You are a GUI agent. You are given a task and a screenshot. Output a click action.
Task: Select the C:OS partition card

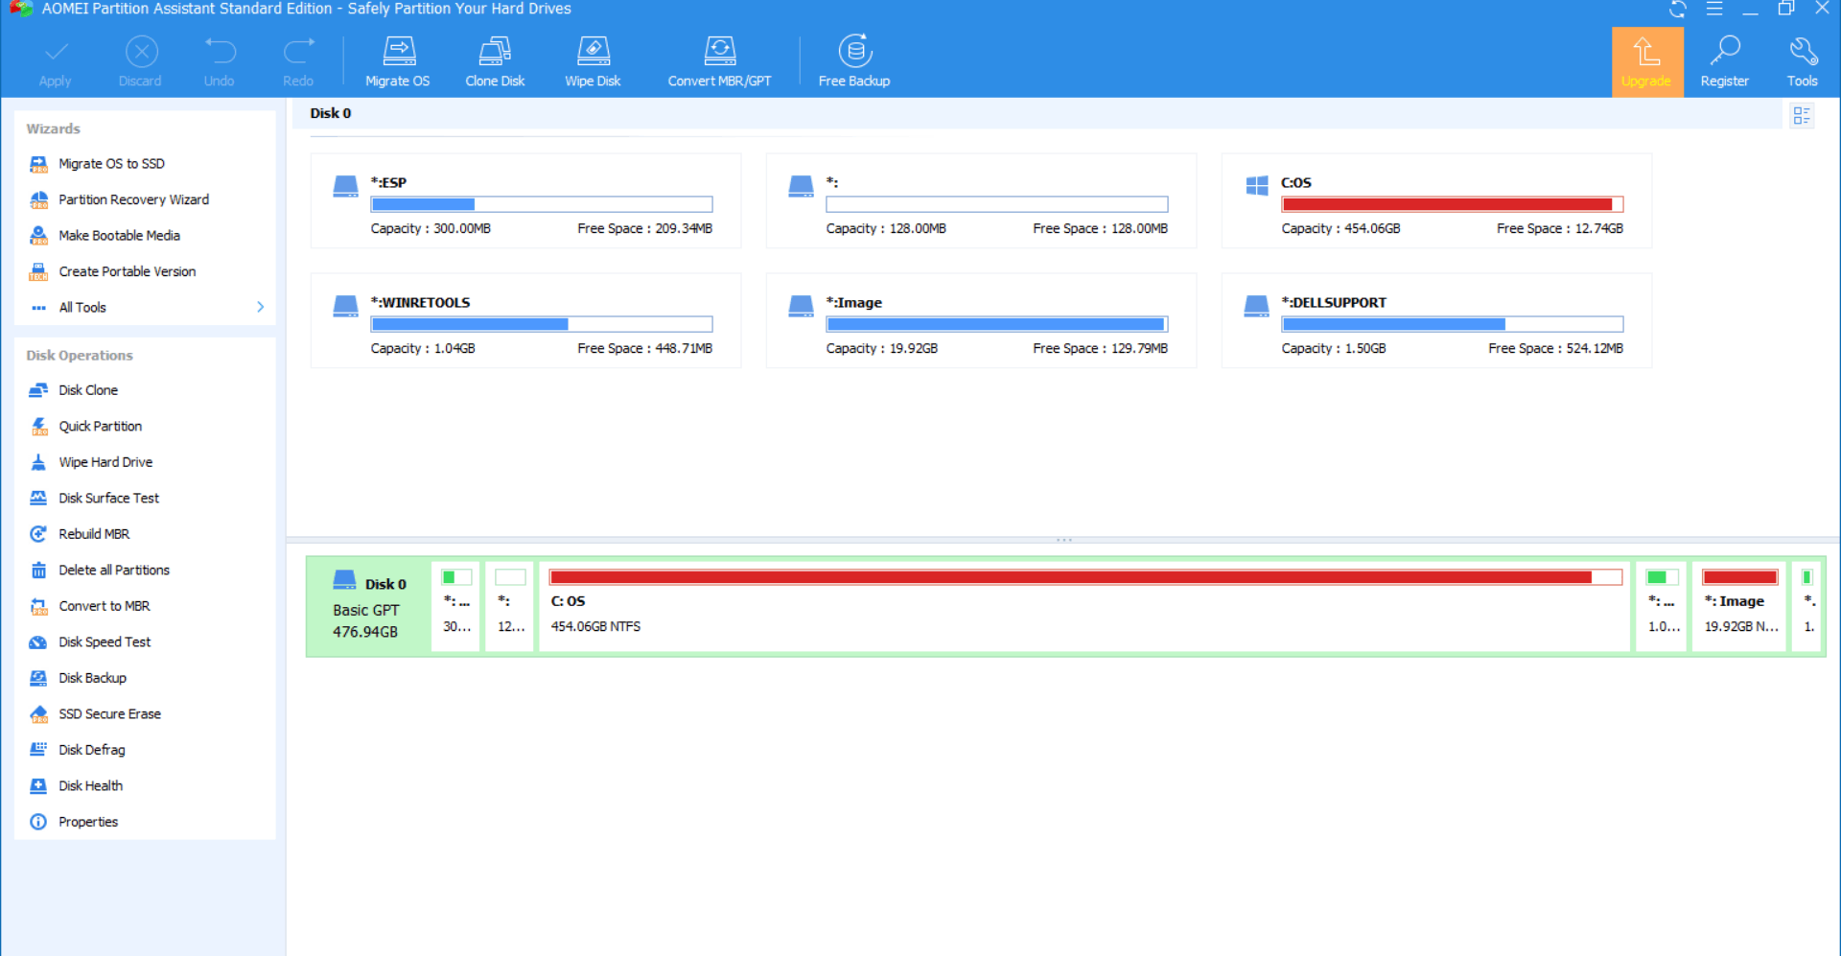(x=1436, y=200)
